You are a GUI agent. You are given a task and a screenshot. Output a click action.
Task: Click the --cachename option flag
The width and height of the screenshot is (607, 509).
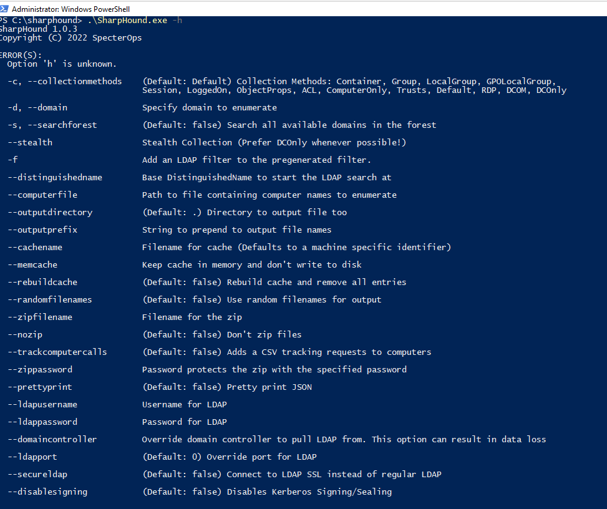point(35,248)
